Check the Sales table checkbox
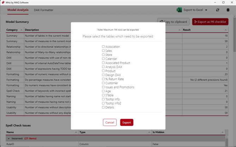 tap(103, 51)
